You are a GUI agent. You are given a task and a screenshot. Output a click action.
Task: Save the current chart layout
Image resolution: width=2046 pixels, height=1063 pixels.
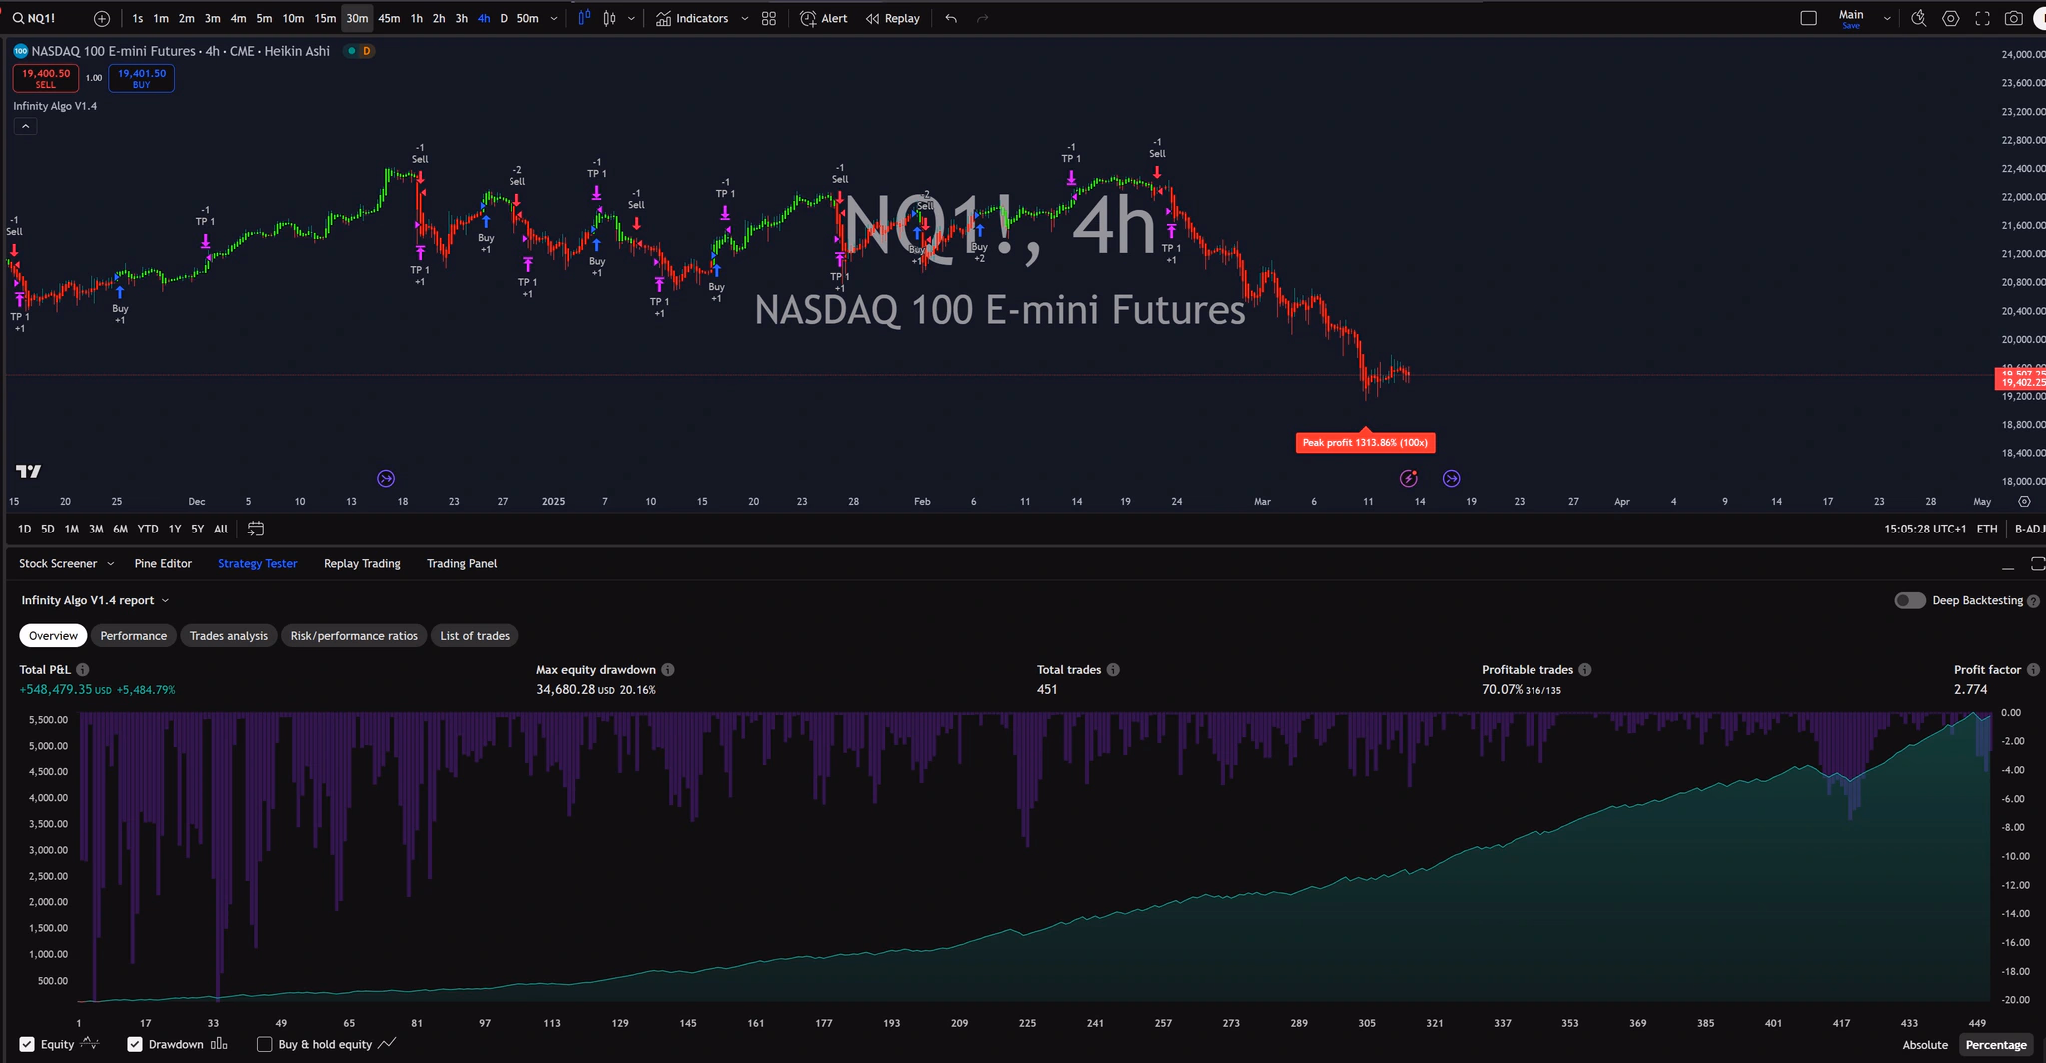tap(1849, 25)
